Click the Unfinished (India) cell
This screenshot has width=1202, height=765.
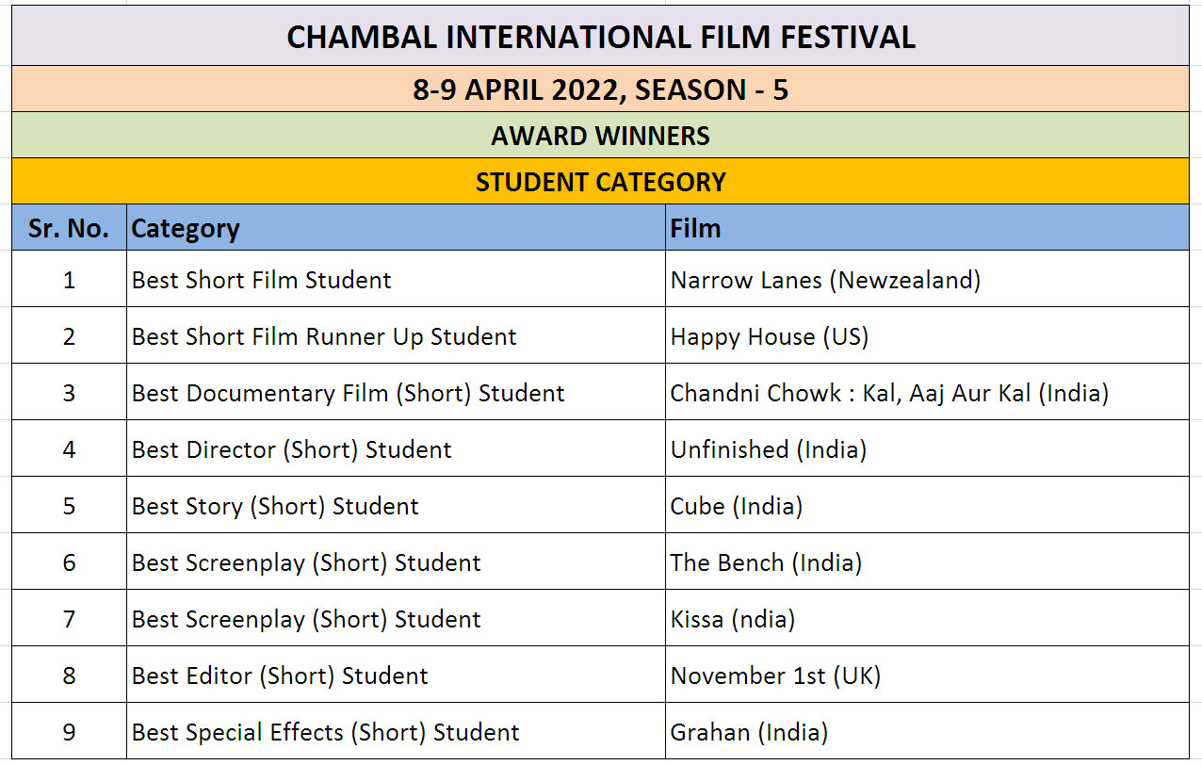927,448
